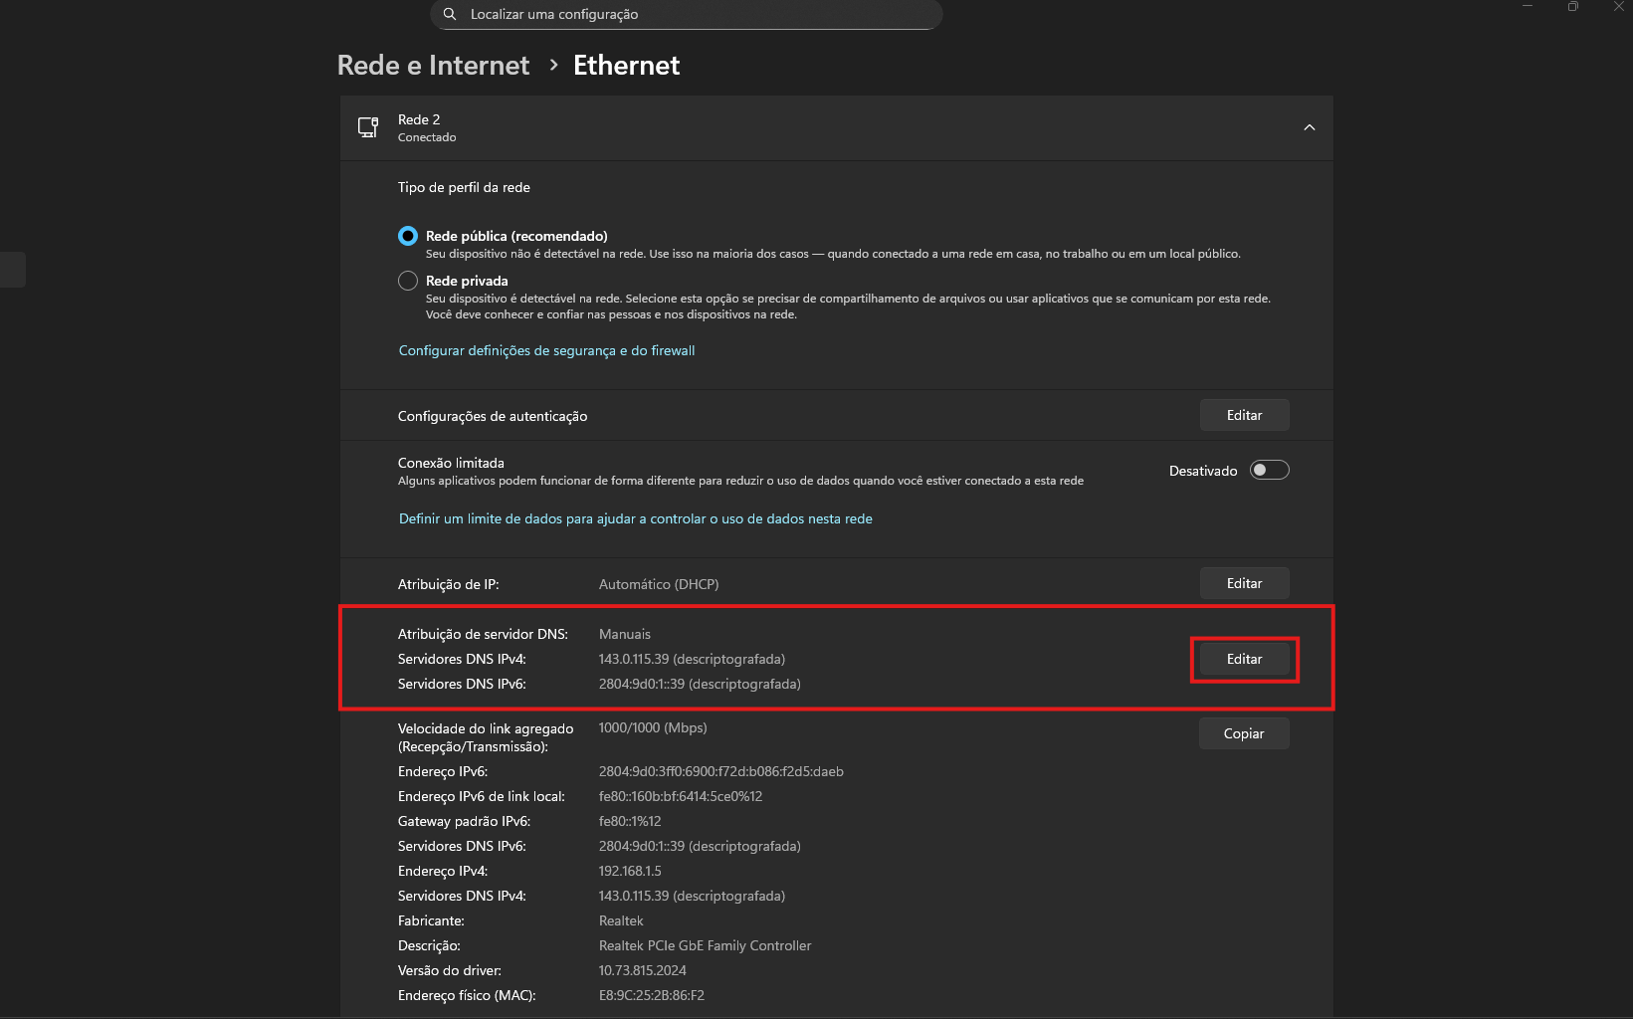Image resolution: width=1633 pixels, height=1019 pixels.
Task: Open the data limit definition link
Action: click(635, 518)
